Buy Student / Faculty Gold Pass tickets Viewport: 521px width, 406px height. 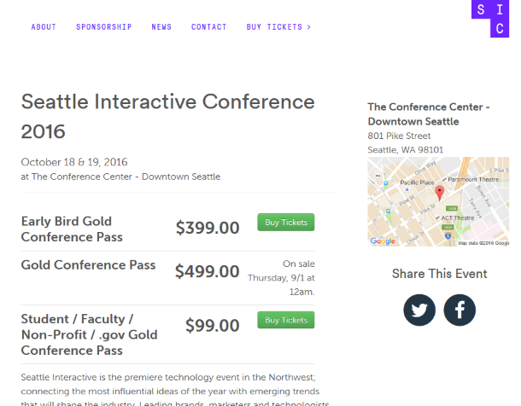pyautogui.click(x=286, y=320)
